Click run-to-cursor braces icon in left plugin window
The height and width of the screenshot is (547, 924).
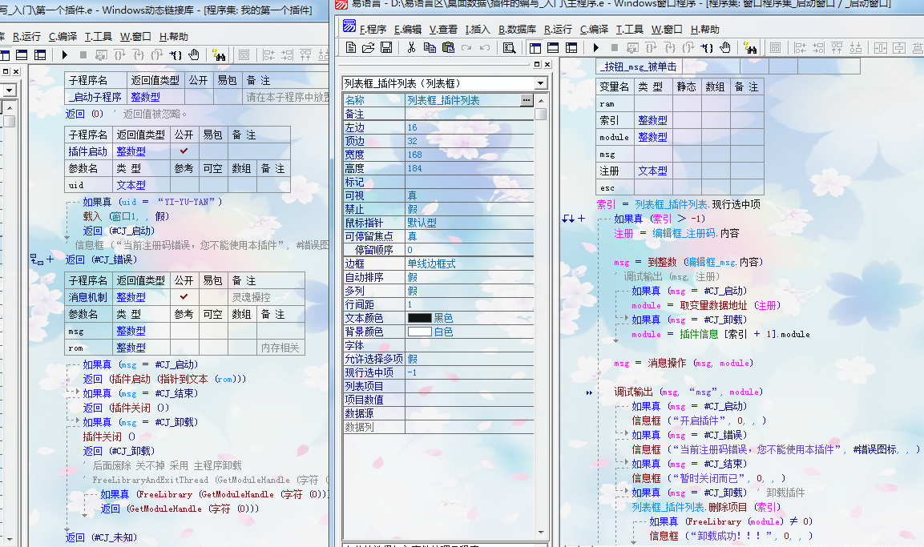tap(176, 54)
